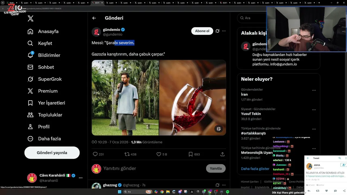The height and width of the screenshot is (195, 347).
Task: Open more options on gündemio post
Action: coord(224,31)
